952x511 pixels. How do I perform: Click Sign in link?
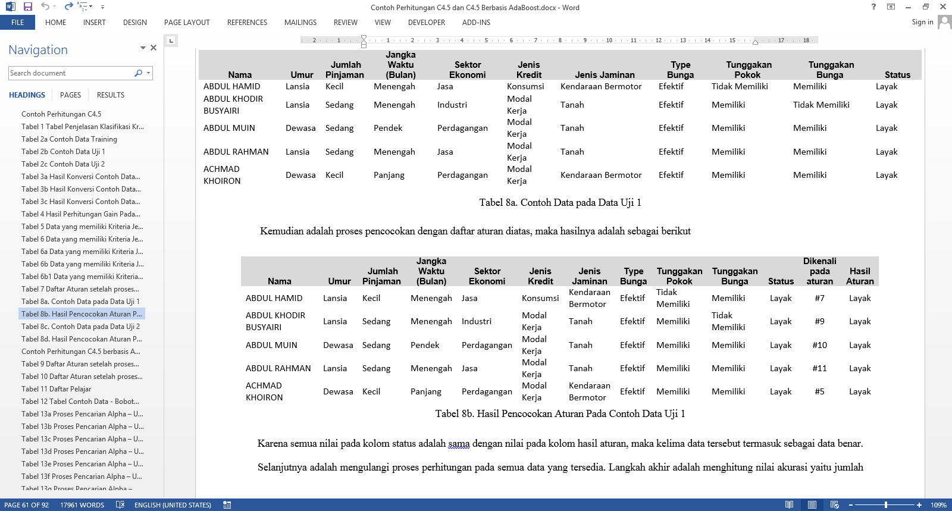point(922,22)
